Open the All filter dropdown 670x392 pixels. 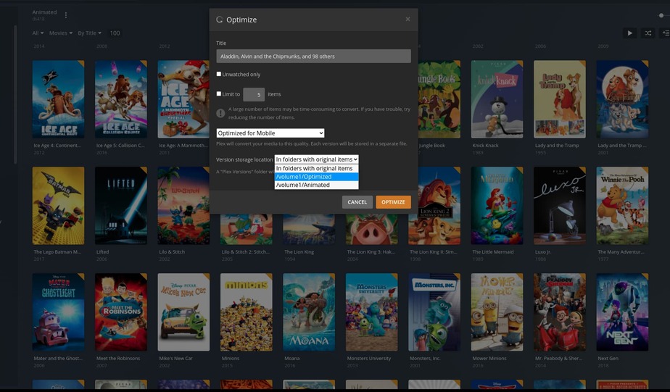[38, 33]
